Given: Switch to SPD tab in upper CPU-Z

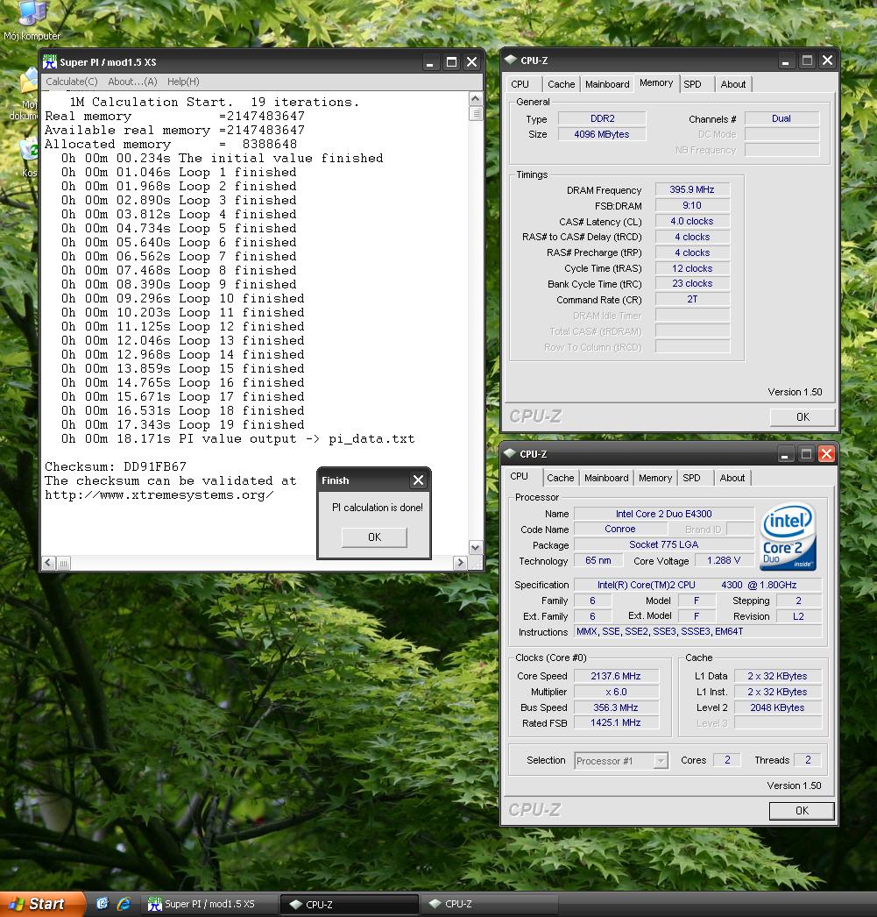Looking at the screenshot, I should coord(692,84).
